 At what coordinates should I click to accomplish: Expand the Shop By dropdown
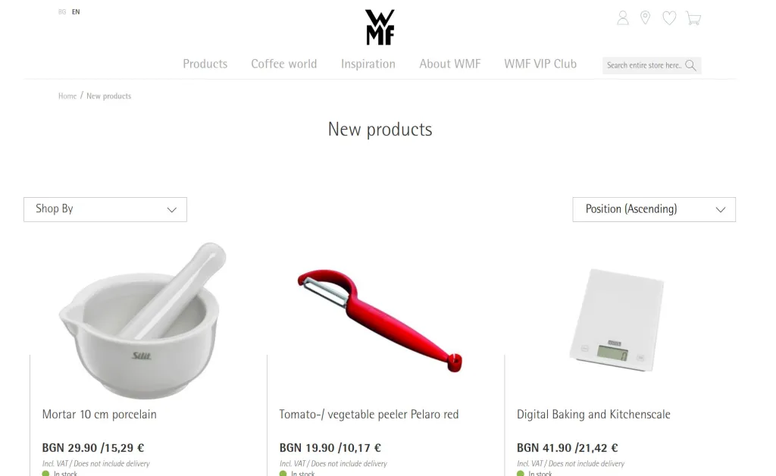(105, 209)
